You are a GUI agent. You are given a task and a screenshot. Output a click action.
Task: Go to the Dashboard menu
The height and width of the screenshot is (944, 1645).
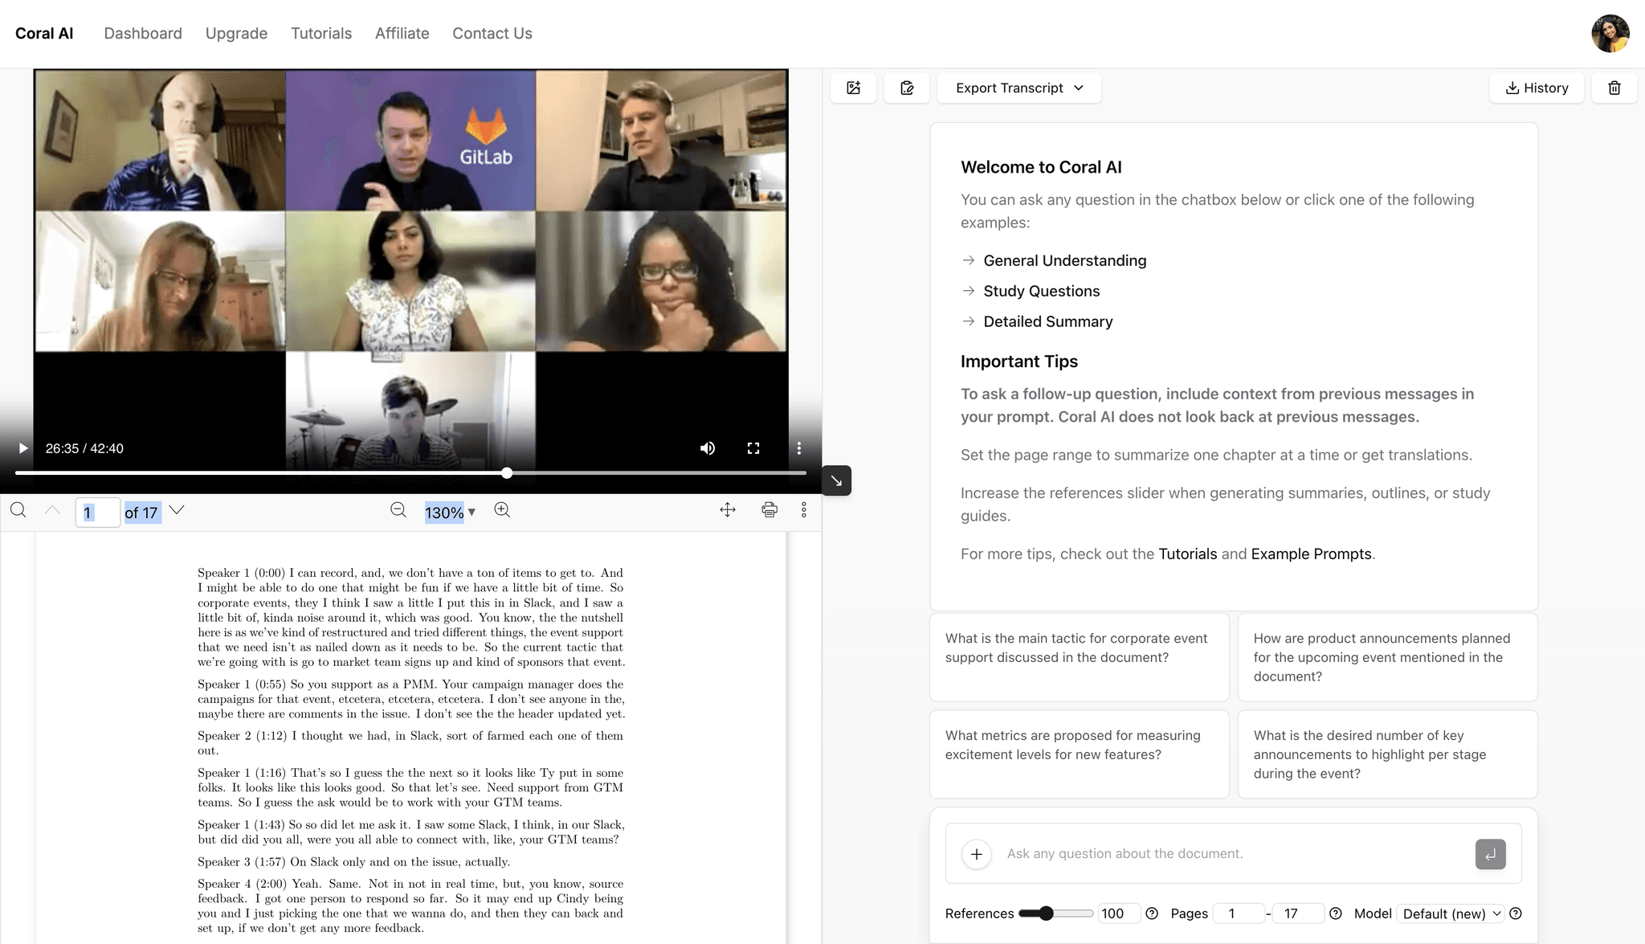(x=142, y=33)
